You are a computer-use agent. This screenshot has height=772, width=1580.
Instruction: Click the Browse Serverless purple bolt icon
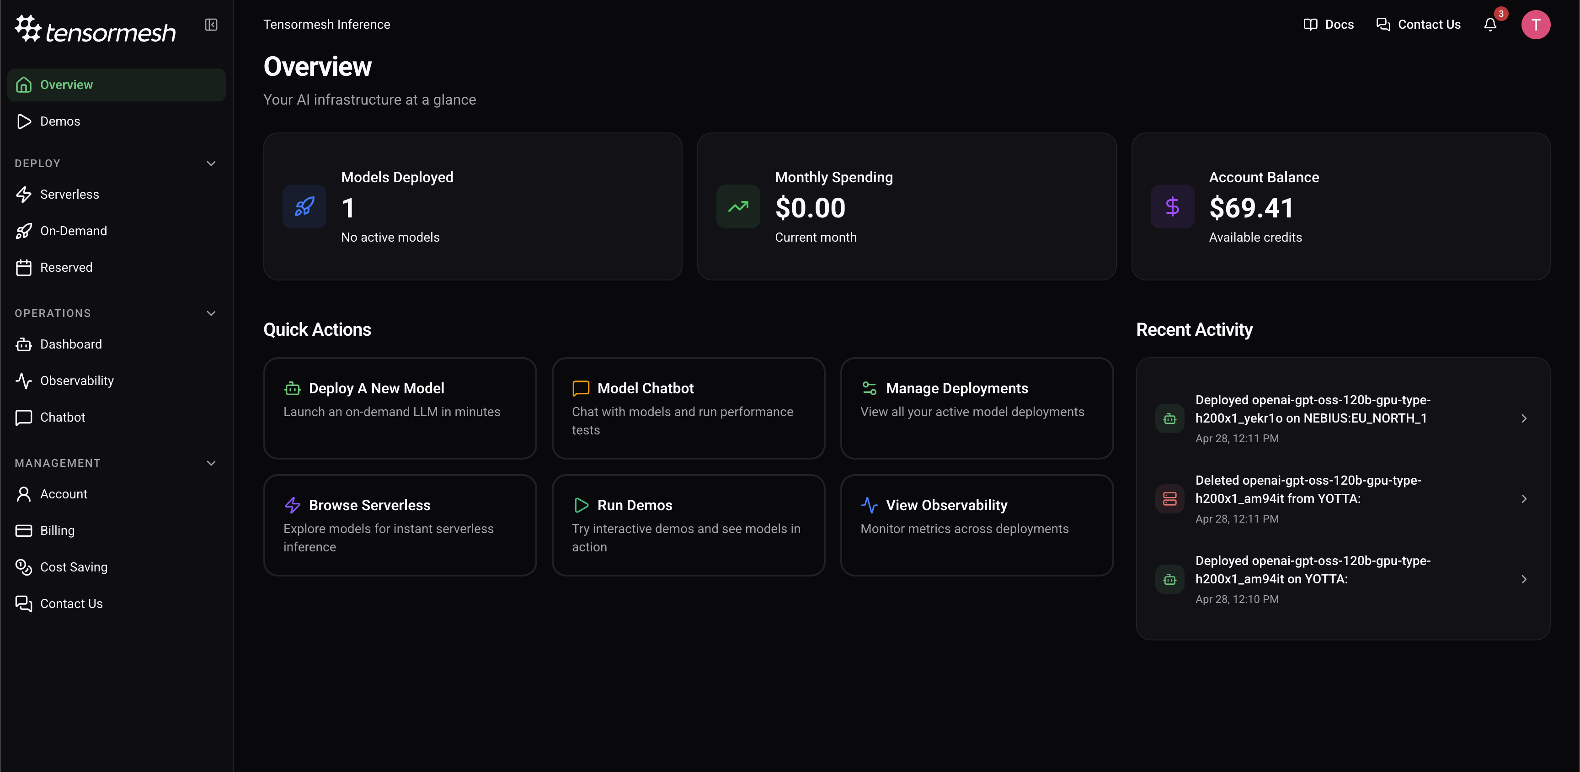[x=293, y=506]
